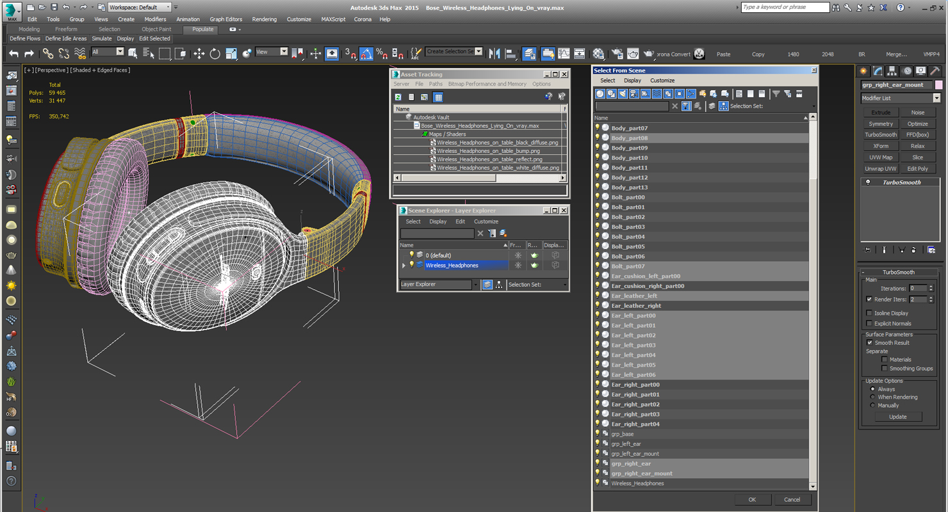Expand Wireless_Headphones layer tree arrow
Viewport: 948px width, 512px height.
click(x=404, y=265)
